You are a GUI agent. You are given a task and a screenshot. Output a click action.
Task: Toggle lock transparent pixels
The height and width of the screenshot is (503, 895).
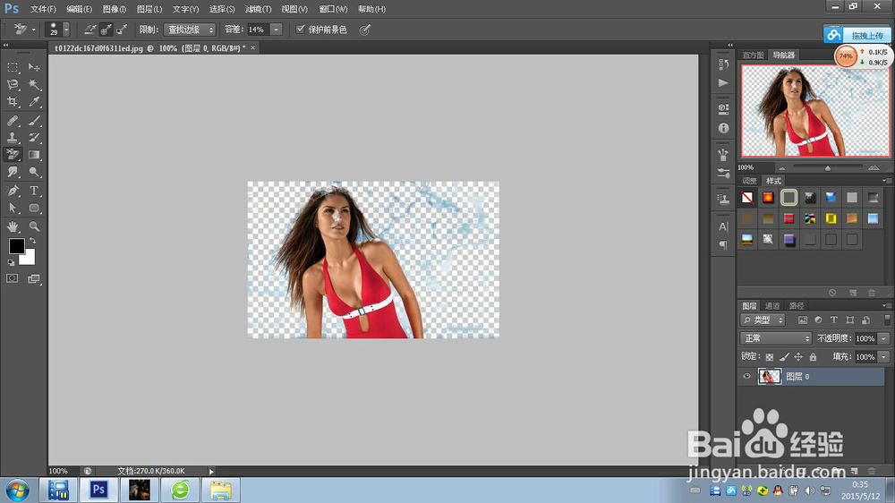pyautogui.click(x=770, y=357)
